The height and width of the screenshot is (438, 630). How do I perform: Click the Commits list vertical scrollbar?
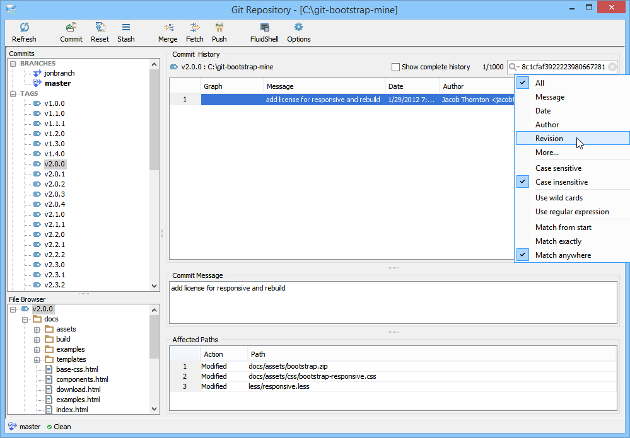click(x=155, y=120)
